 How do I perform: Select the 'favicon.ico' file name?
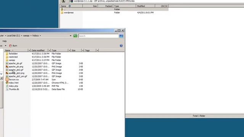14,80
